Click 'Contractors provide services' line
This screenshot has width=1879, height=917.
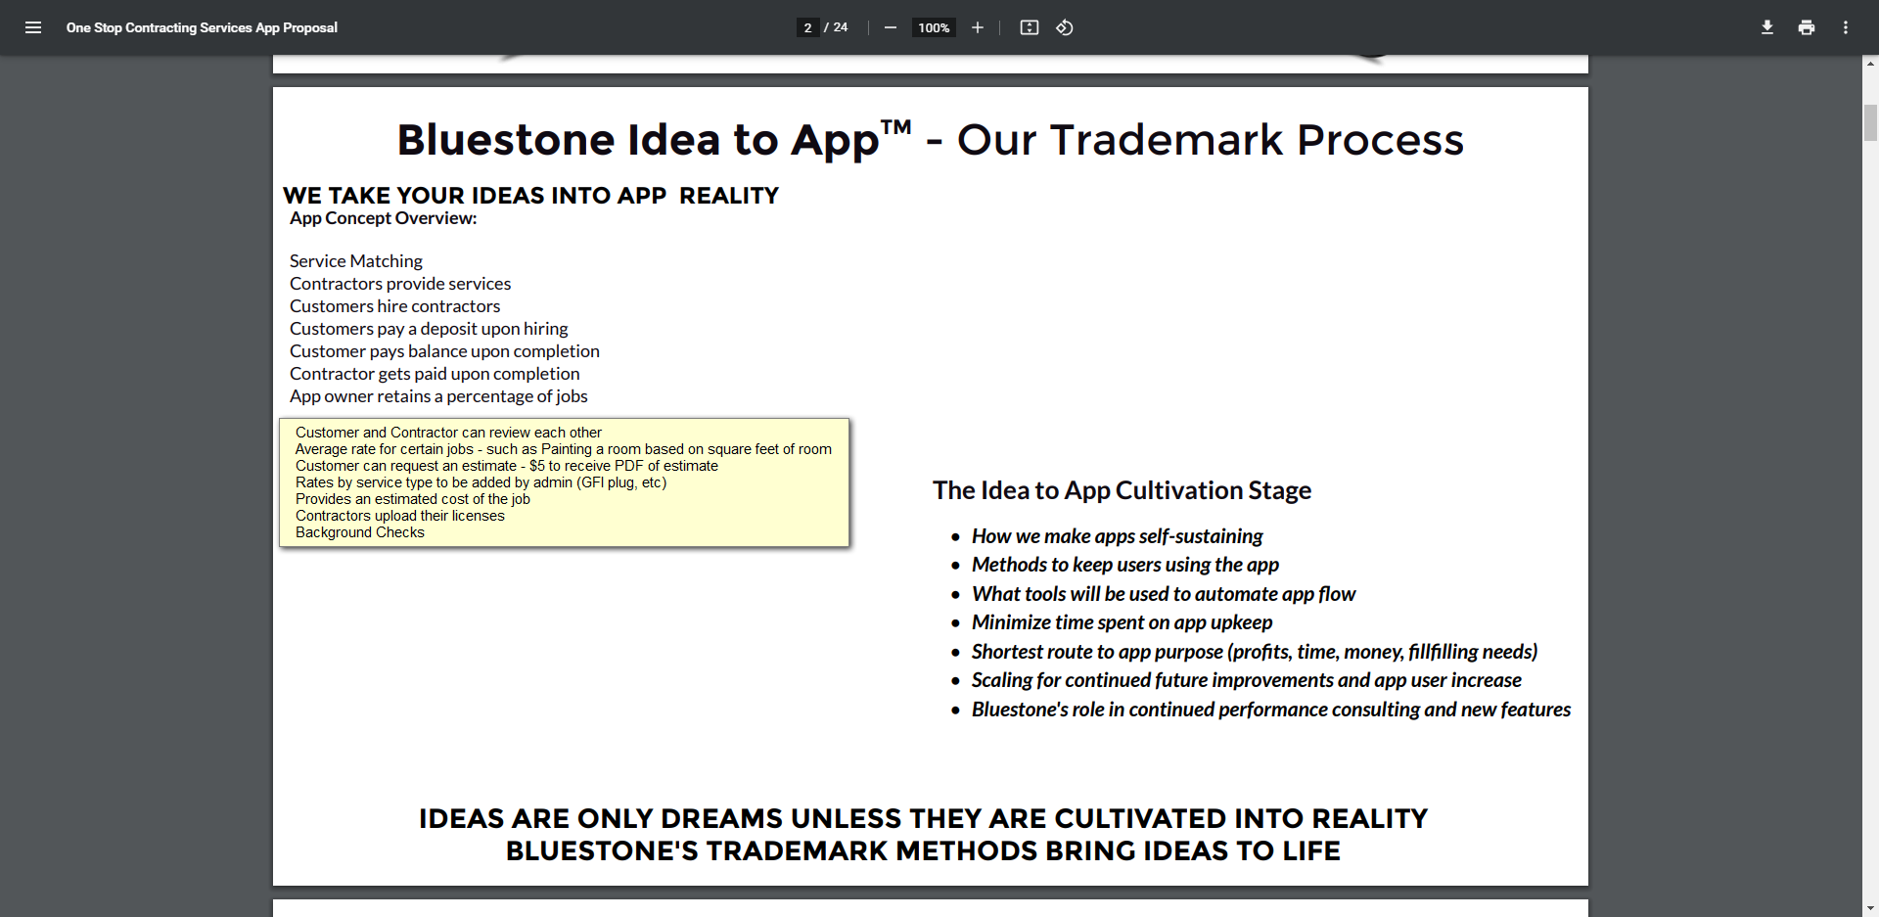(x=400, y=284)
